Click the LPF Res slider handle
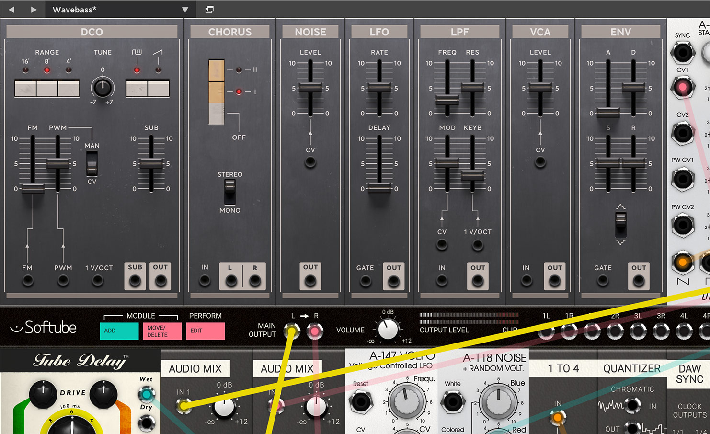710x434 pixels. tap(472, 88)
